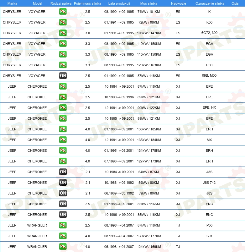The height and width of the screenshot is (252, 245).
Task: Click petrol icon in Cherokee EPE, HX row
Action: coord(63,108)
